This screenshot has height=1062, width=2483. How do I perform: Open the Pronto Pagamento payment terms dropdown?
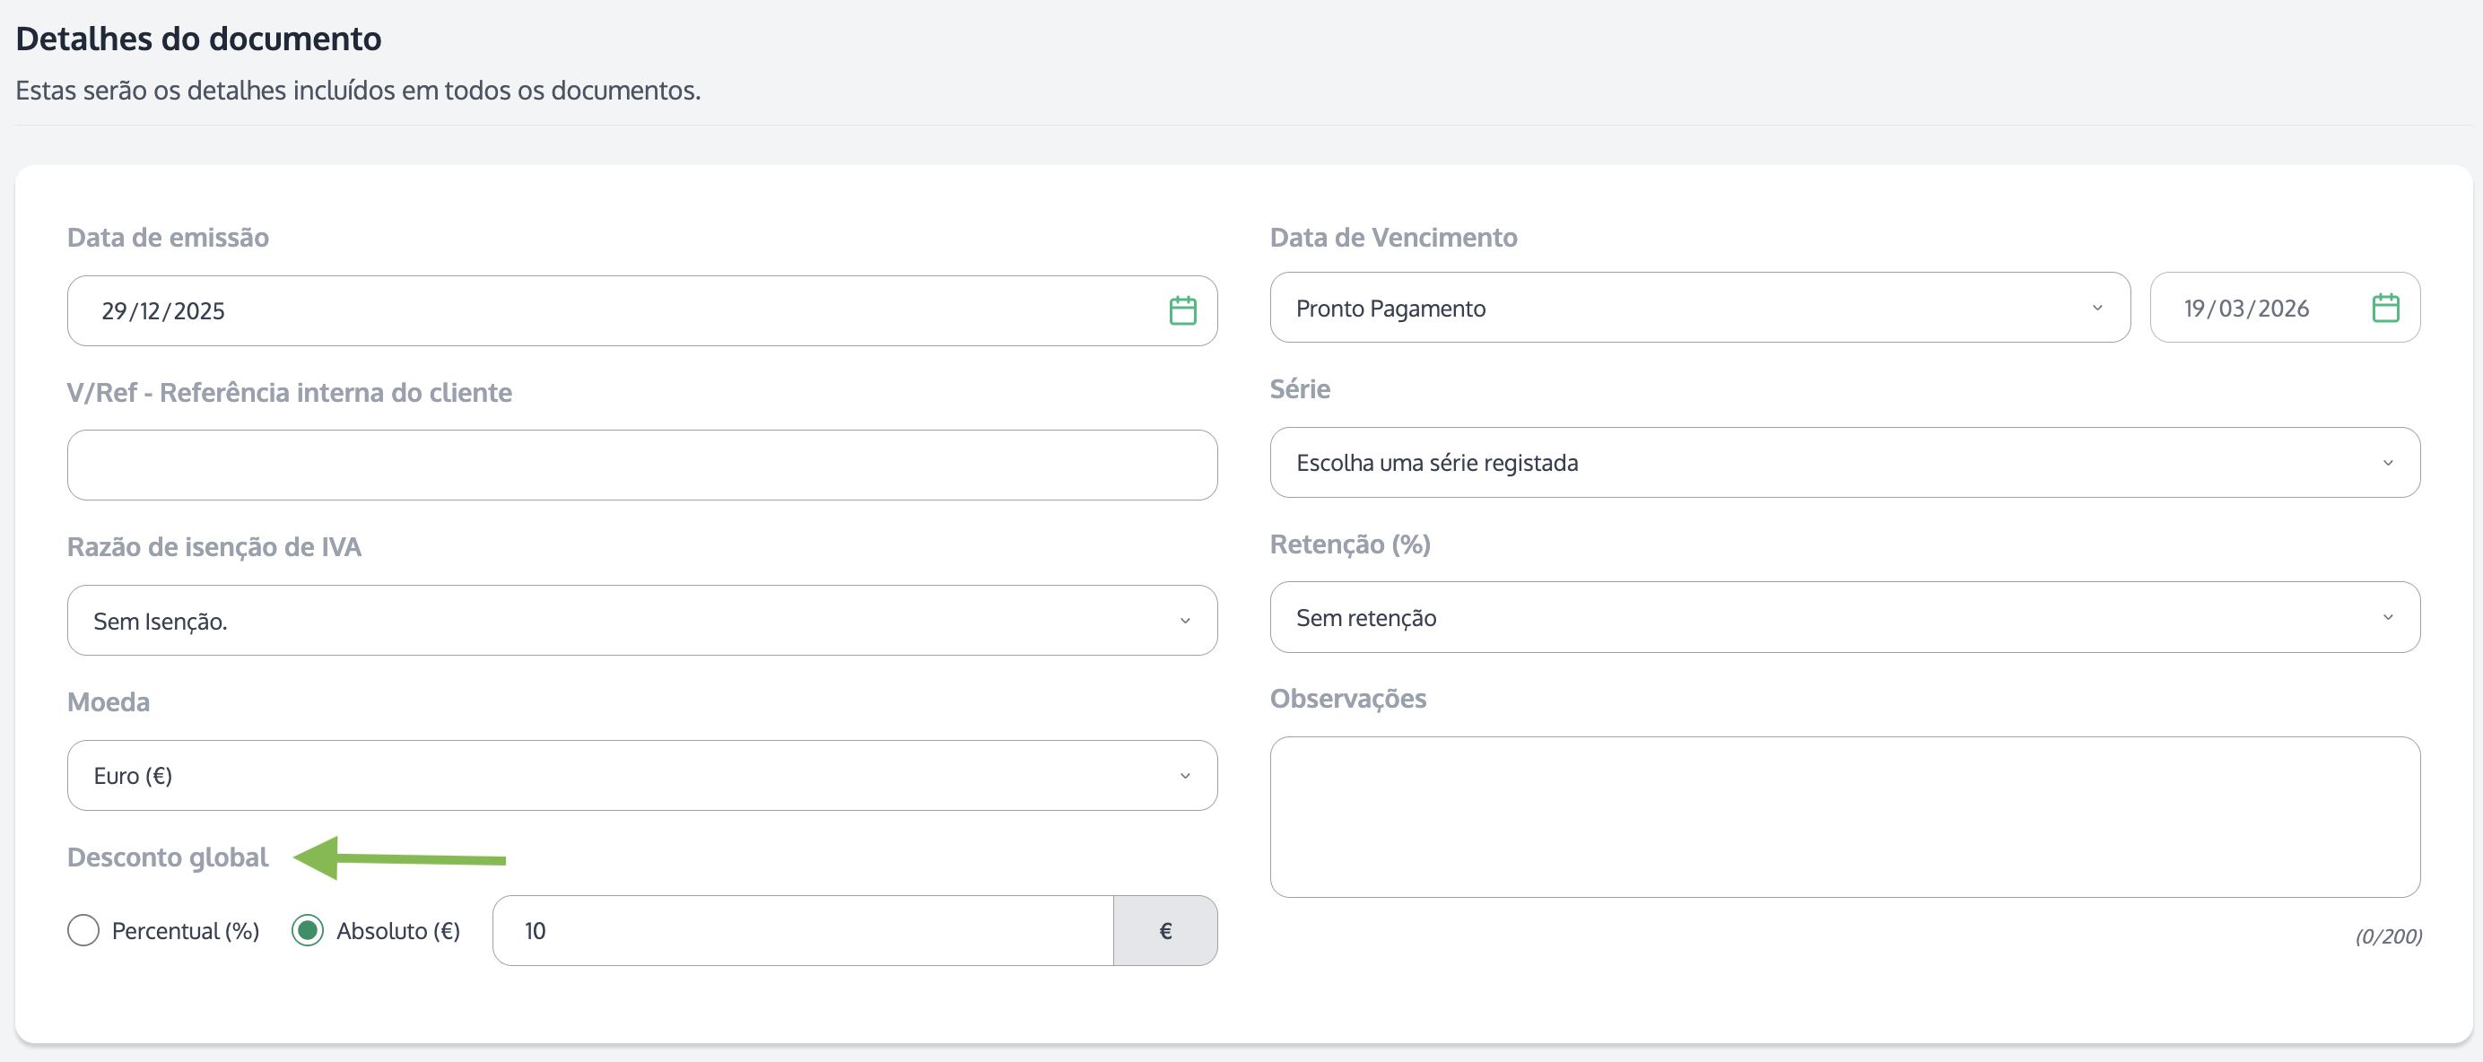1698,309
